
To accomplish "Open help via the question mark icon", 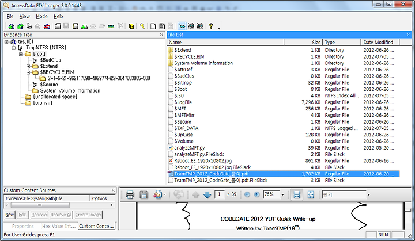I will pyautogui.click(x=211, y=26).
